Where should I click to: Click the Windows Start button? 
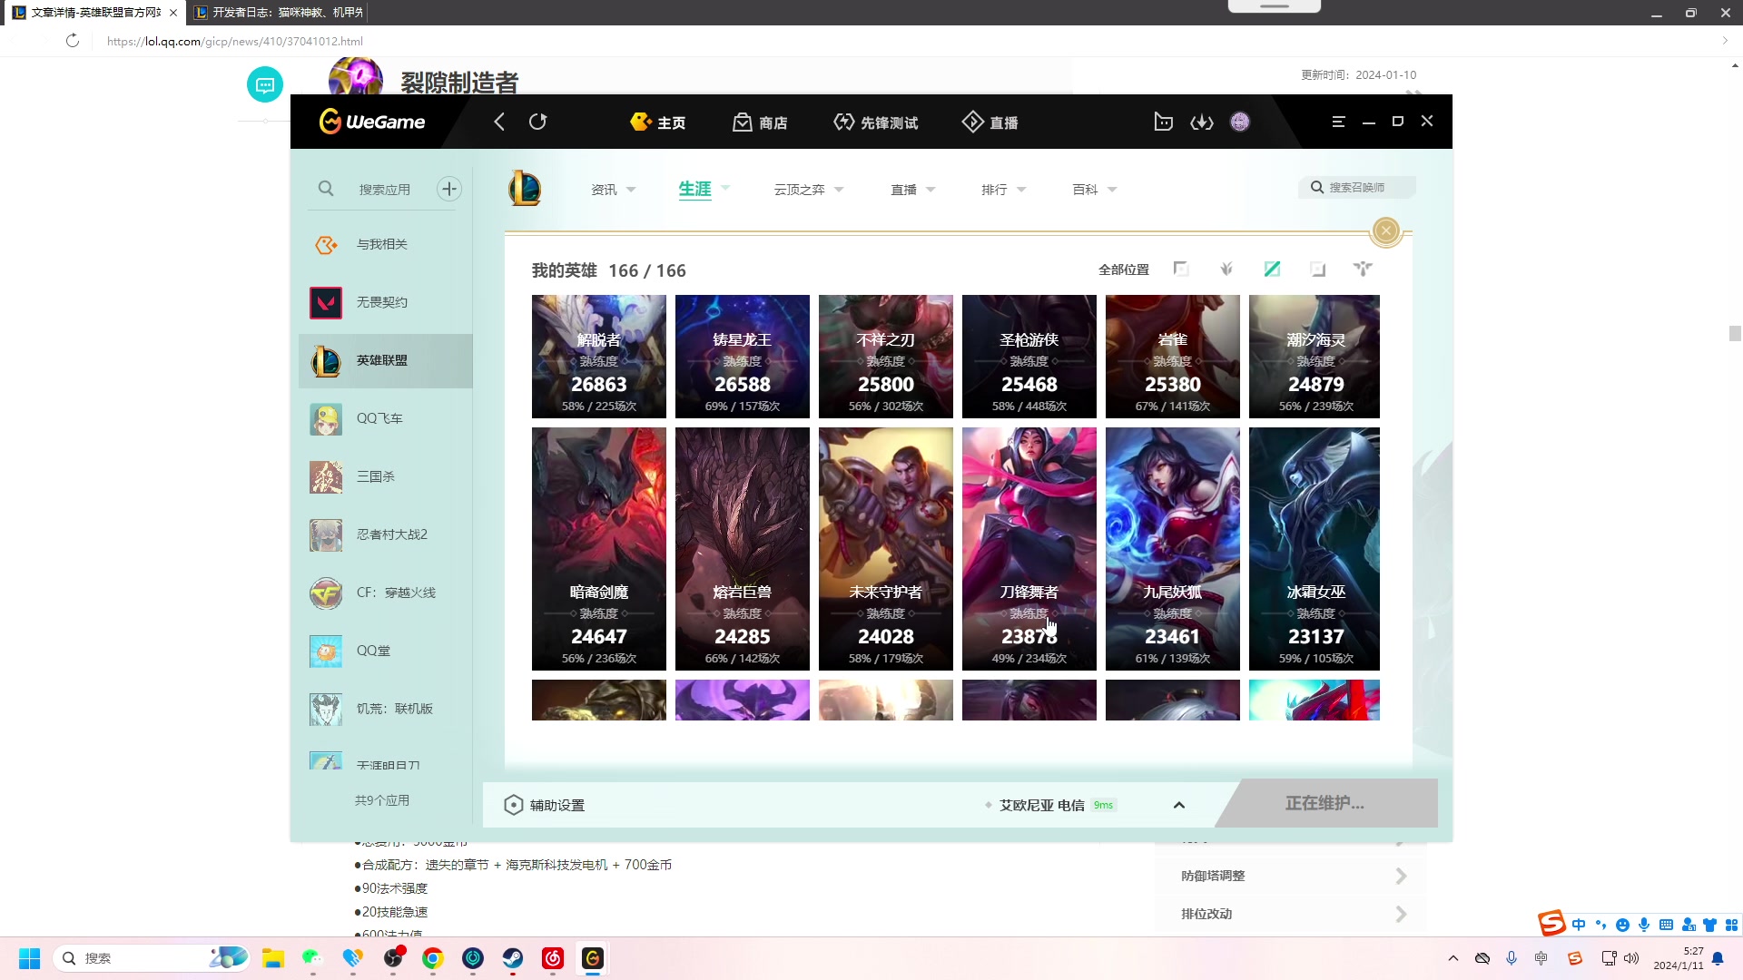pyautogui.click(x=29, y=958)
